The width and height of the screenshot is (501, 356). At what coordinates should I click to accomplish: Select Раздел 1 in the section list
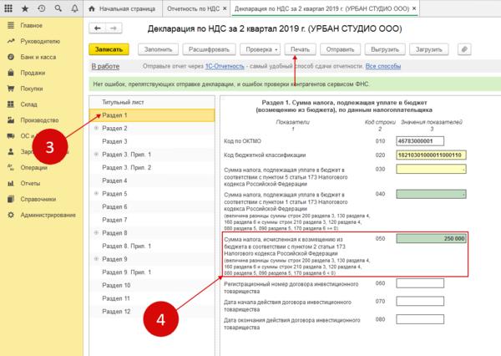click(x=152, y=115)
